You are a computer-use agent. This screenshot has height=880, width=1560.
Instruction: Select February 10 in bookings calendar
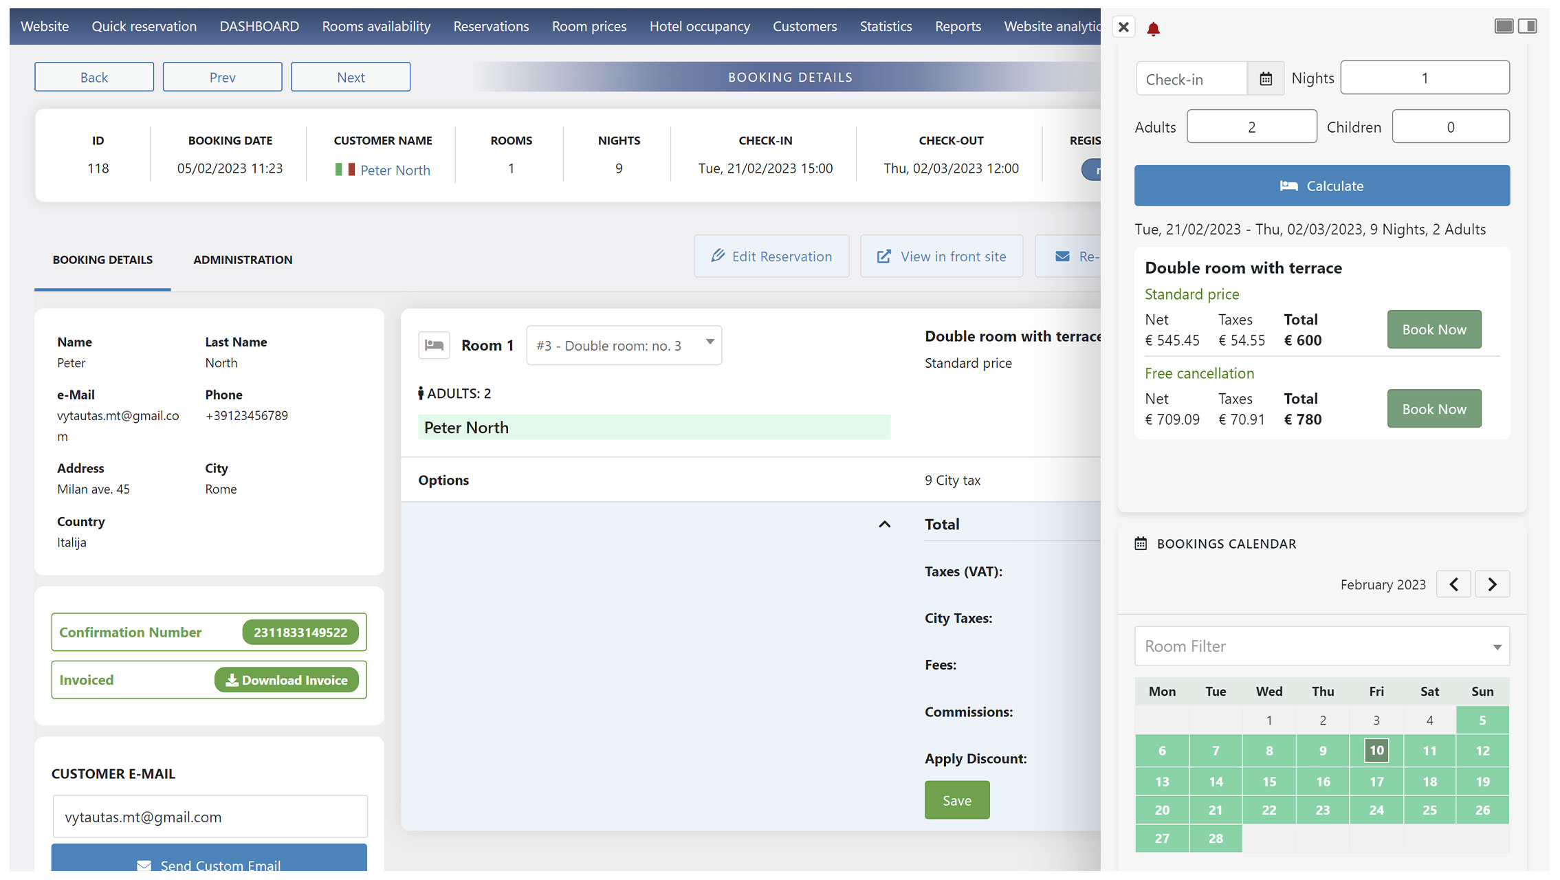tap(1376, 751)
